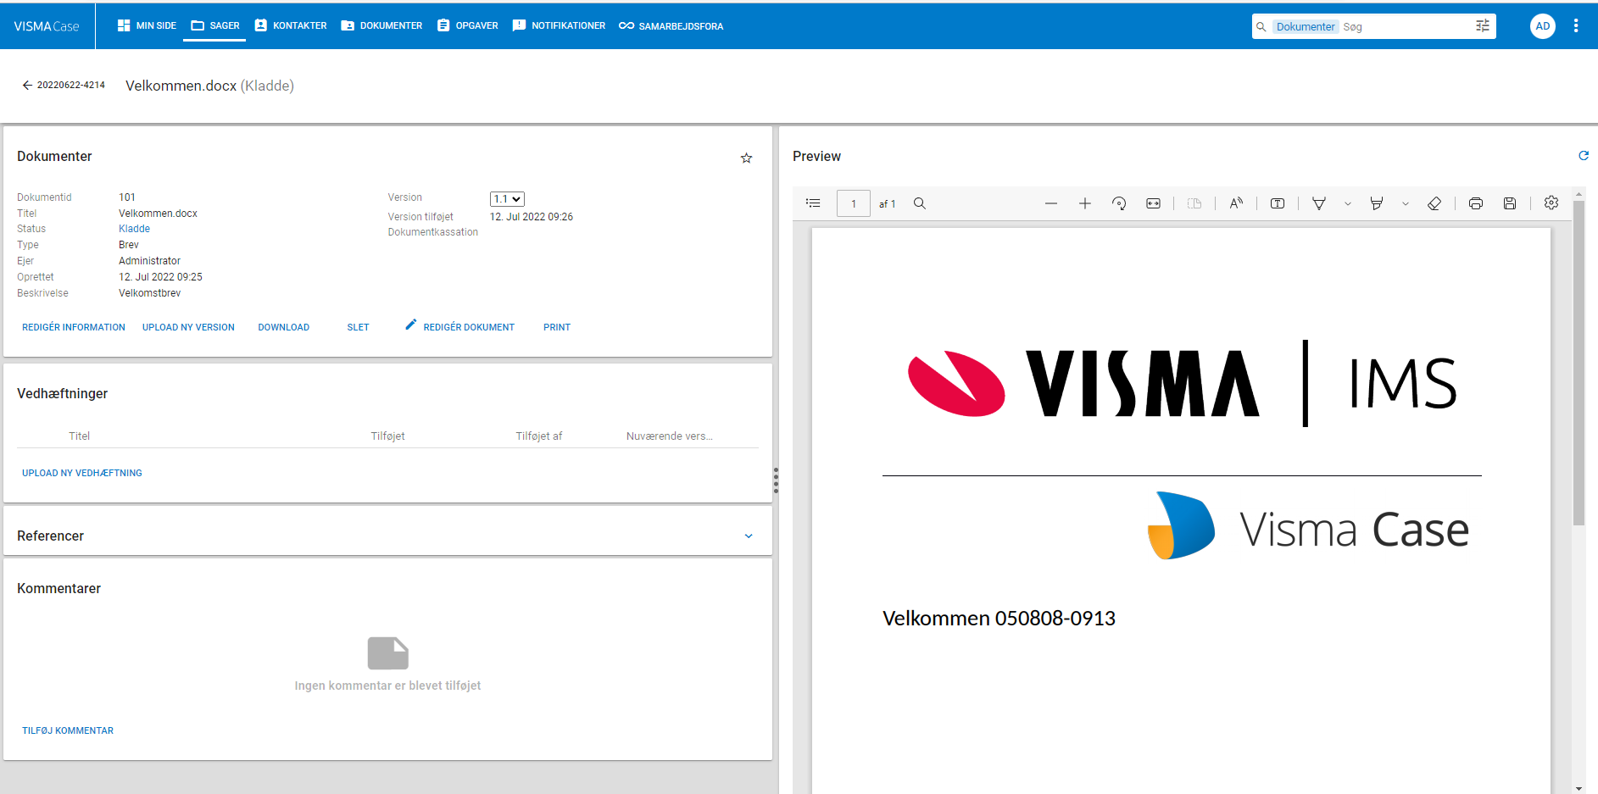Click Redigér Dokument
Viewport: 1598px width, 794px height.
tap(460, 326)
